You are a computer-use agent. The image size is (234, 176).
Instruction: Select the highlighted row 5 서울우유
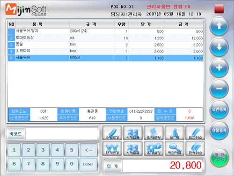pos(105,58)
